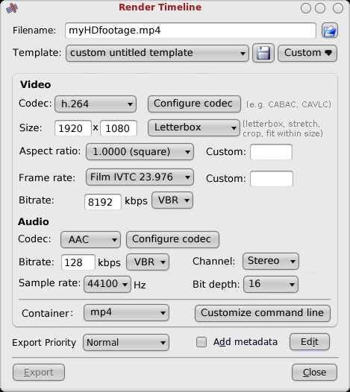This screenshot has width=350, height=392.
Task: Enable the Add metadata checkbox
Action: pos(201,342)
